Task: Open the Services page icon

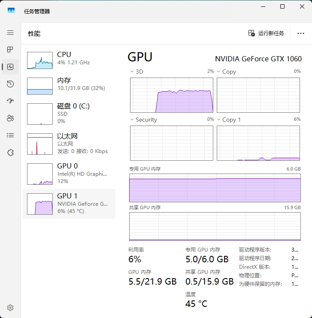Action: [x=10, y=153]
